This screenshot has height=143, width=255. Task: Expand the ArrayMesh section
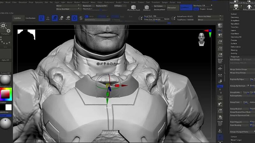click(x=235, y=21)
